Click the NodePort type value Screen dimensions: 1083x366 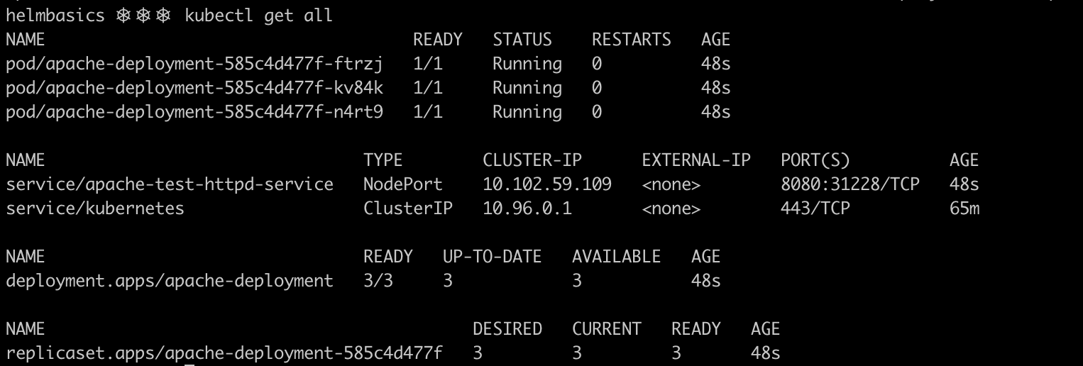(403, 185)
